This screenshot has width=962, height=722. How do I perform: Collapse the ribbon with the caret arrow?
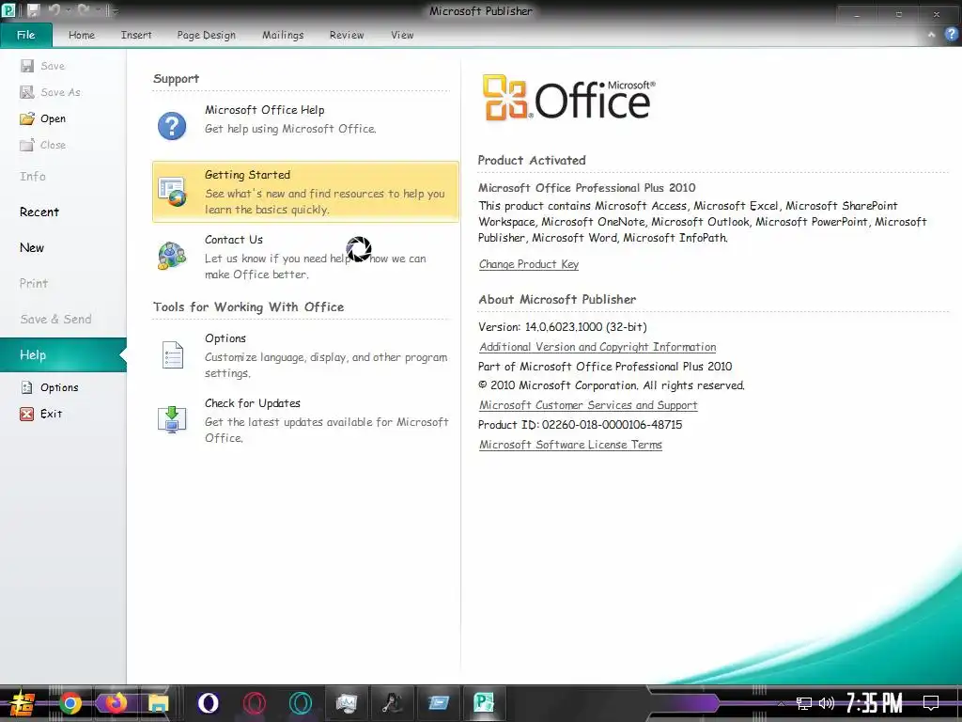coord(931,35)
